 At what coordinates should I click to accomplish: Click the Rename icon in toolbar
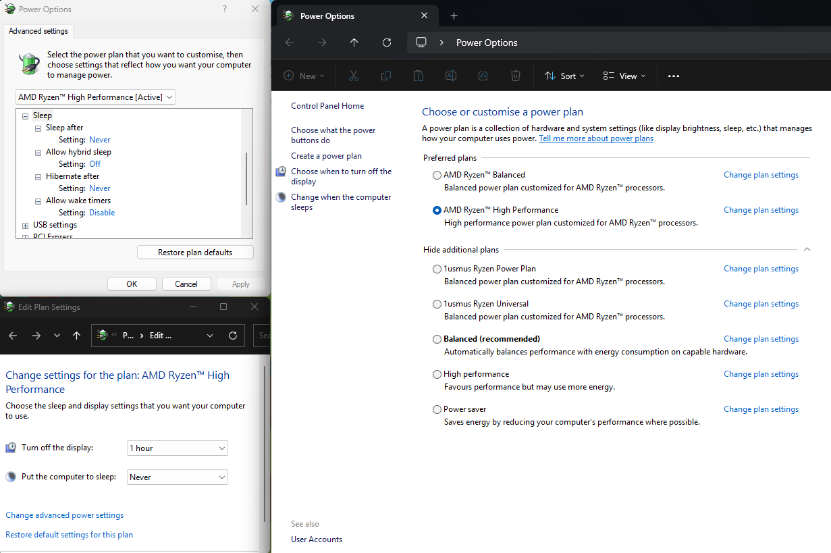[x=451, y=76]
